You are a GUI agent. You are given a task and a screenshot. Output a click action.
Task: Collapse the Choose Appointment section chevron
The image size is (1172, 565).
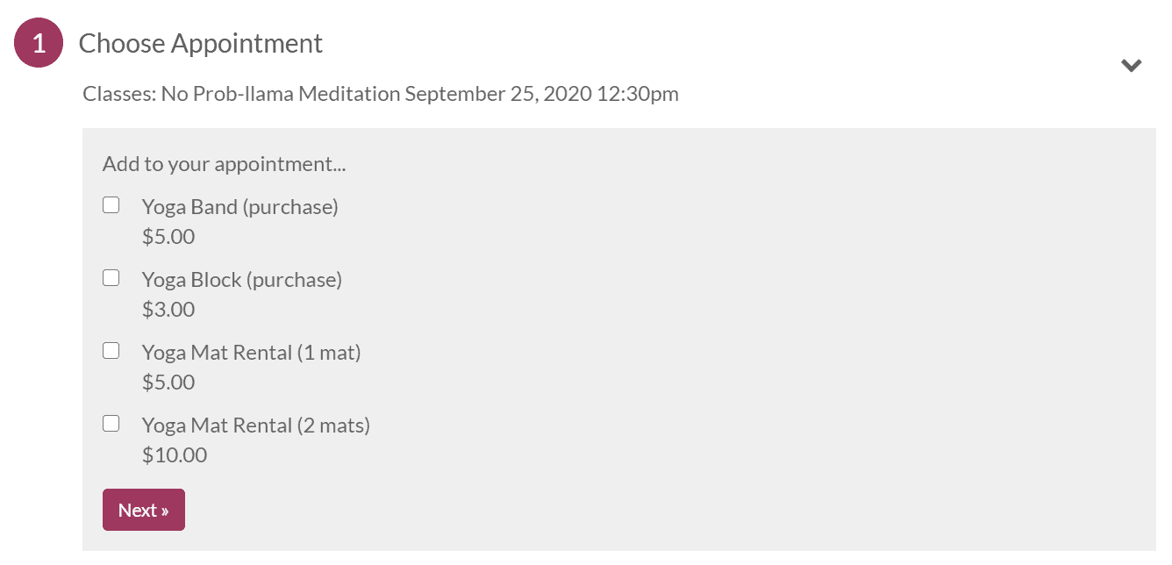pyautogui.click(x=1131, y=65)
